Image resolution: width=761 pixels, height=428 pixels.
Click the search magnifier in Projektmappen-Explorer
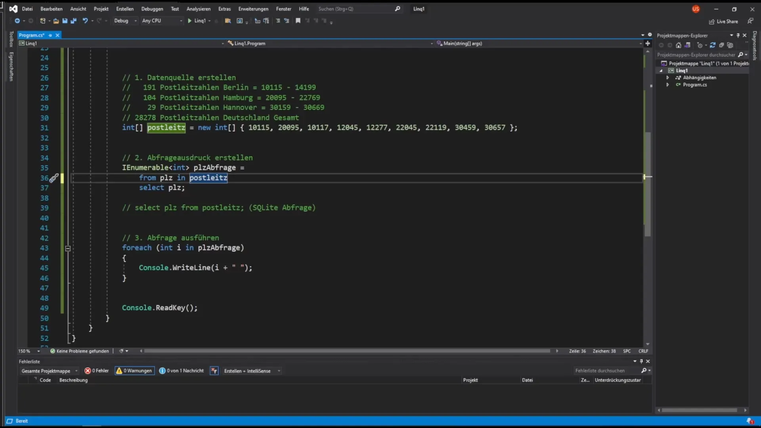coord(741,55)
